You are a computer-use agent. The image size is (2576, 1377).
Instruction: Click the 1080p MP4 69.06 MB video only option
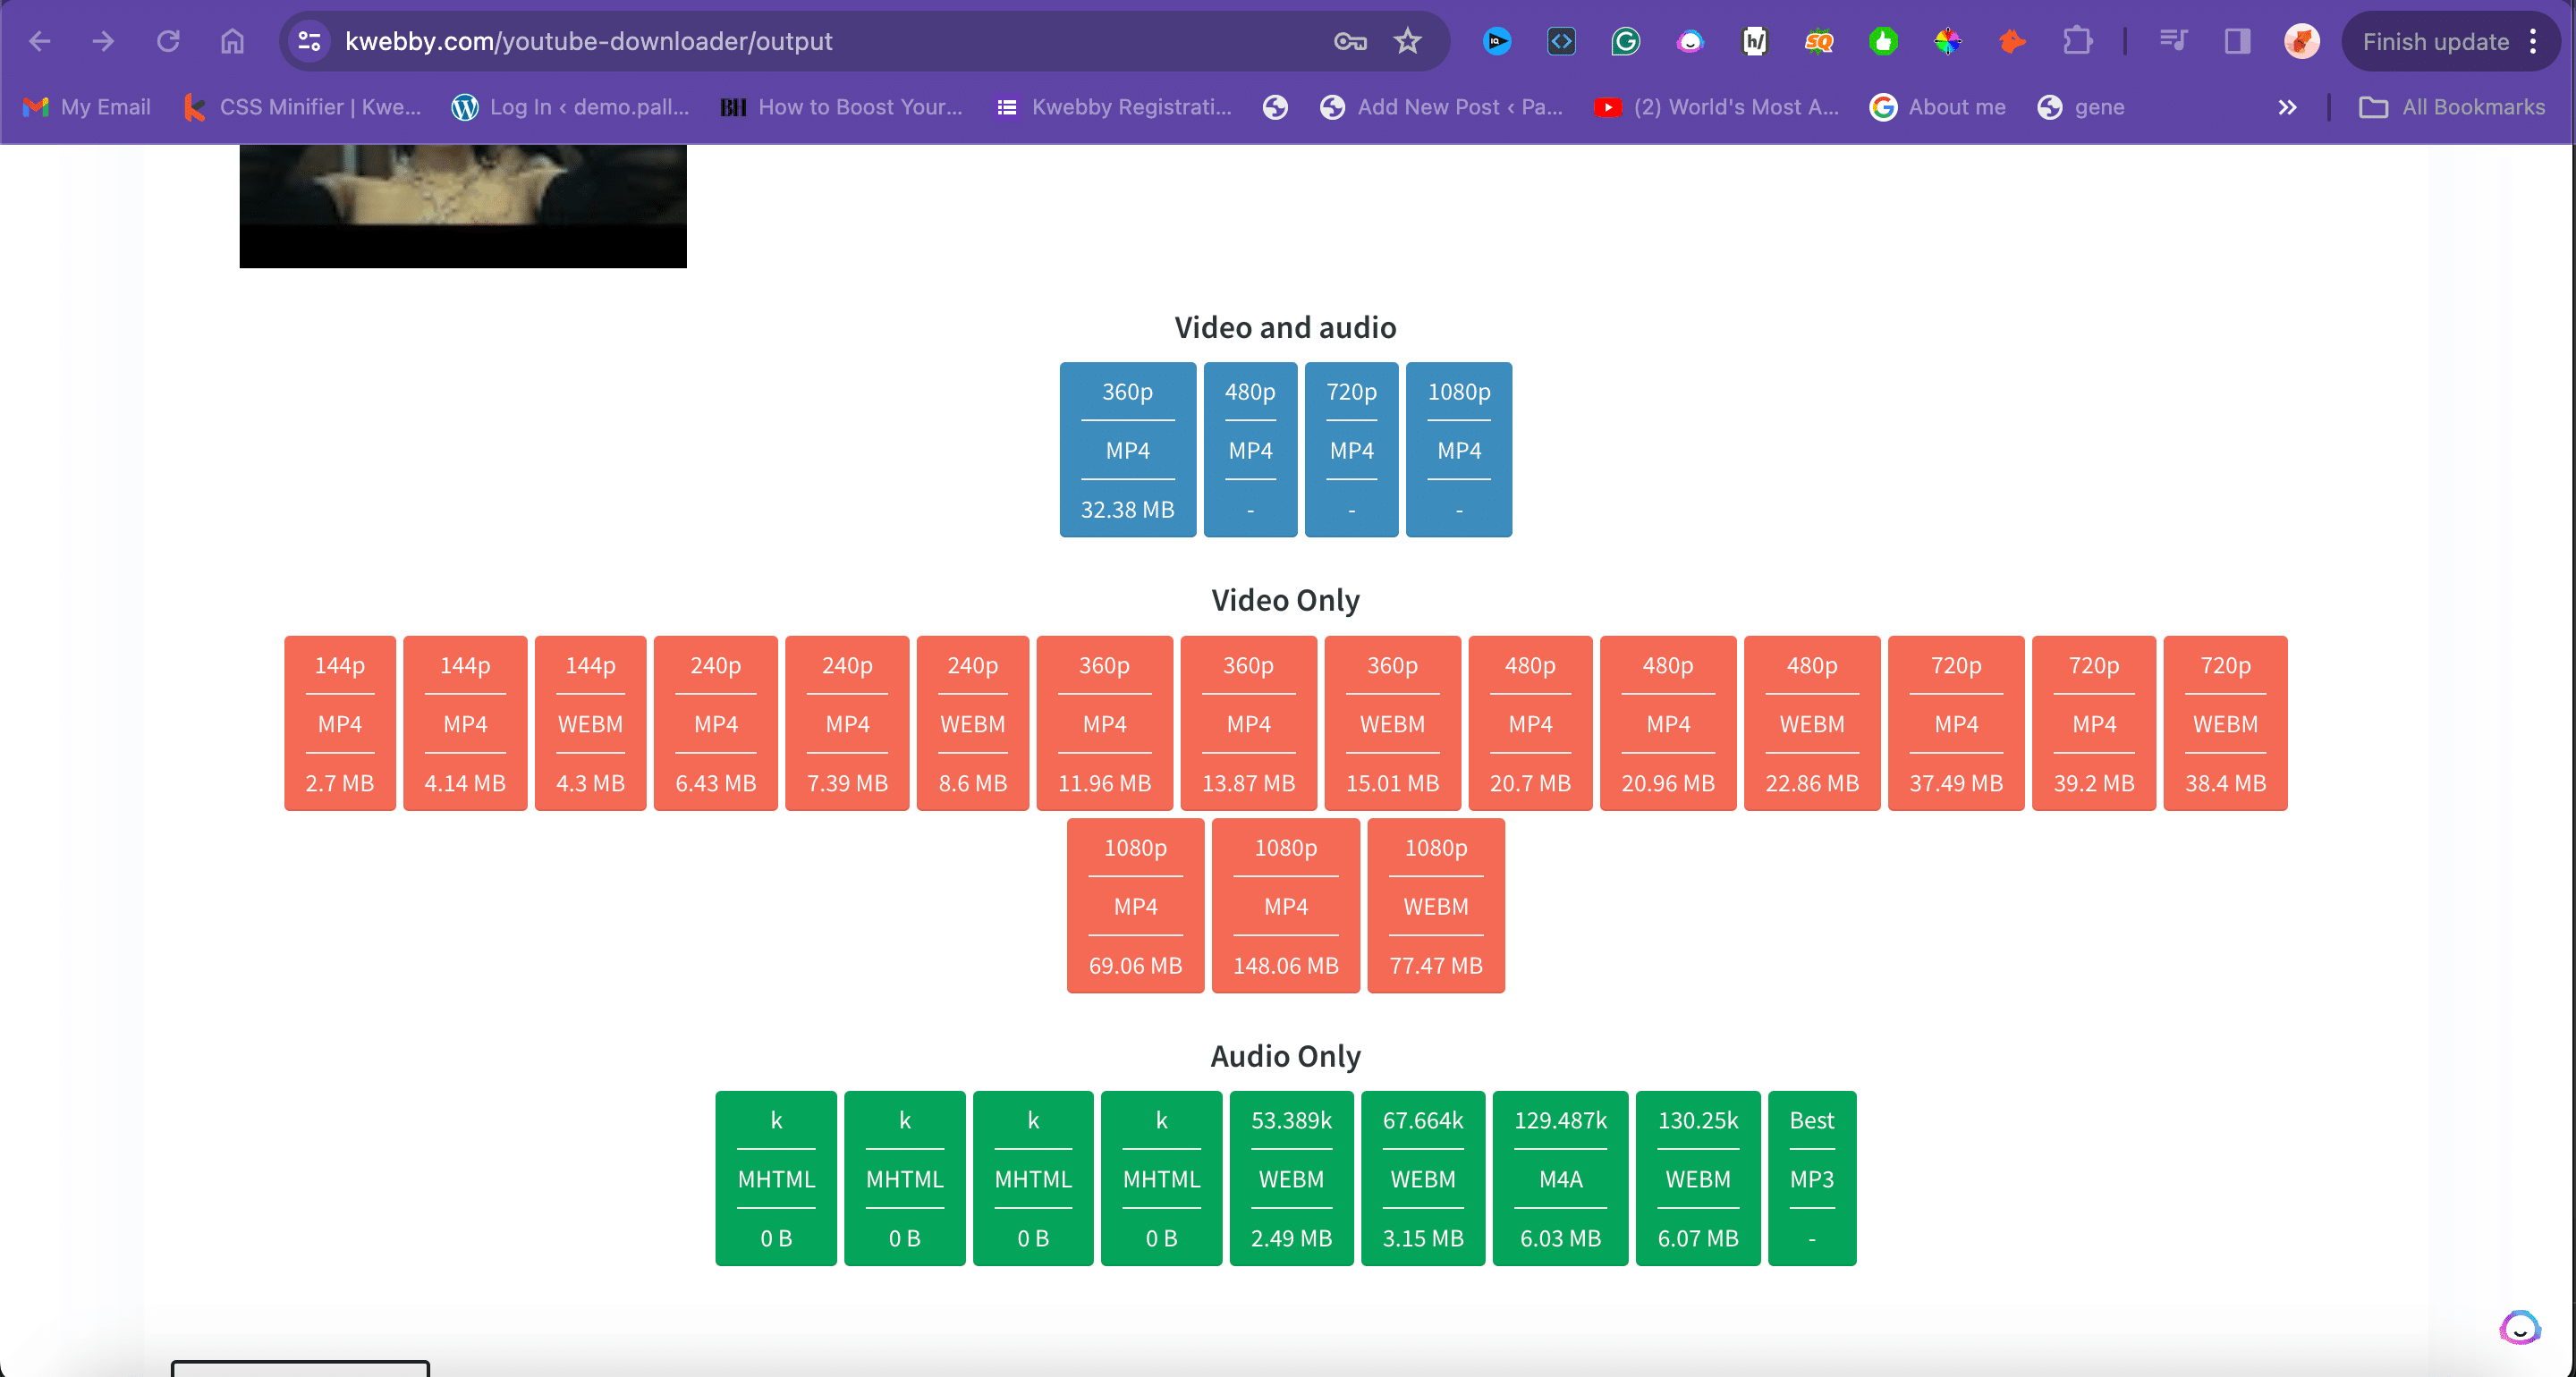[1136, 903]
